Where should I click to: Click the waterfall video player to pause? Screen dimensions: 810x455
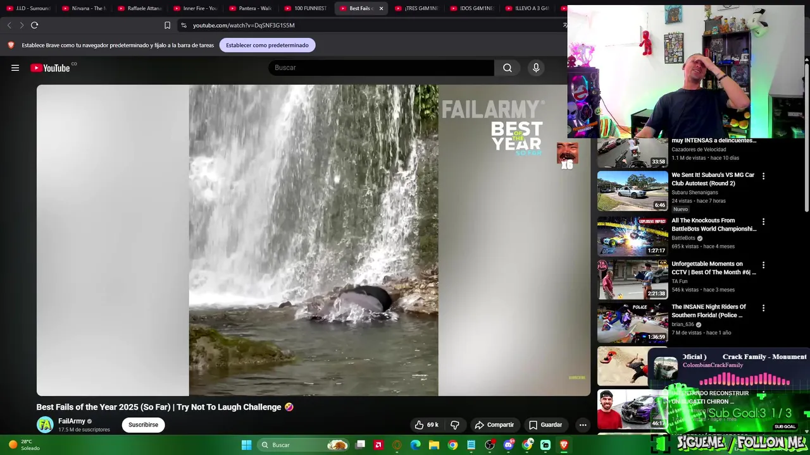pyautogui.click(x=313, y=240)
